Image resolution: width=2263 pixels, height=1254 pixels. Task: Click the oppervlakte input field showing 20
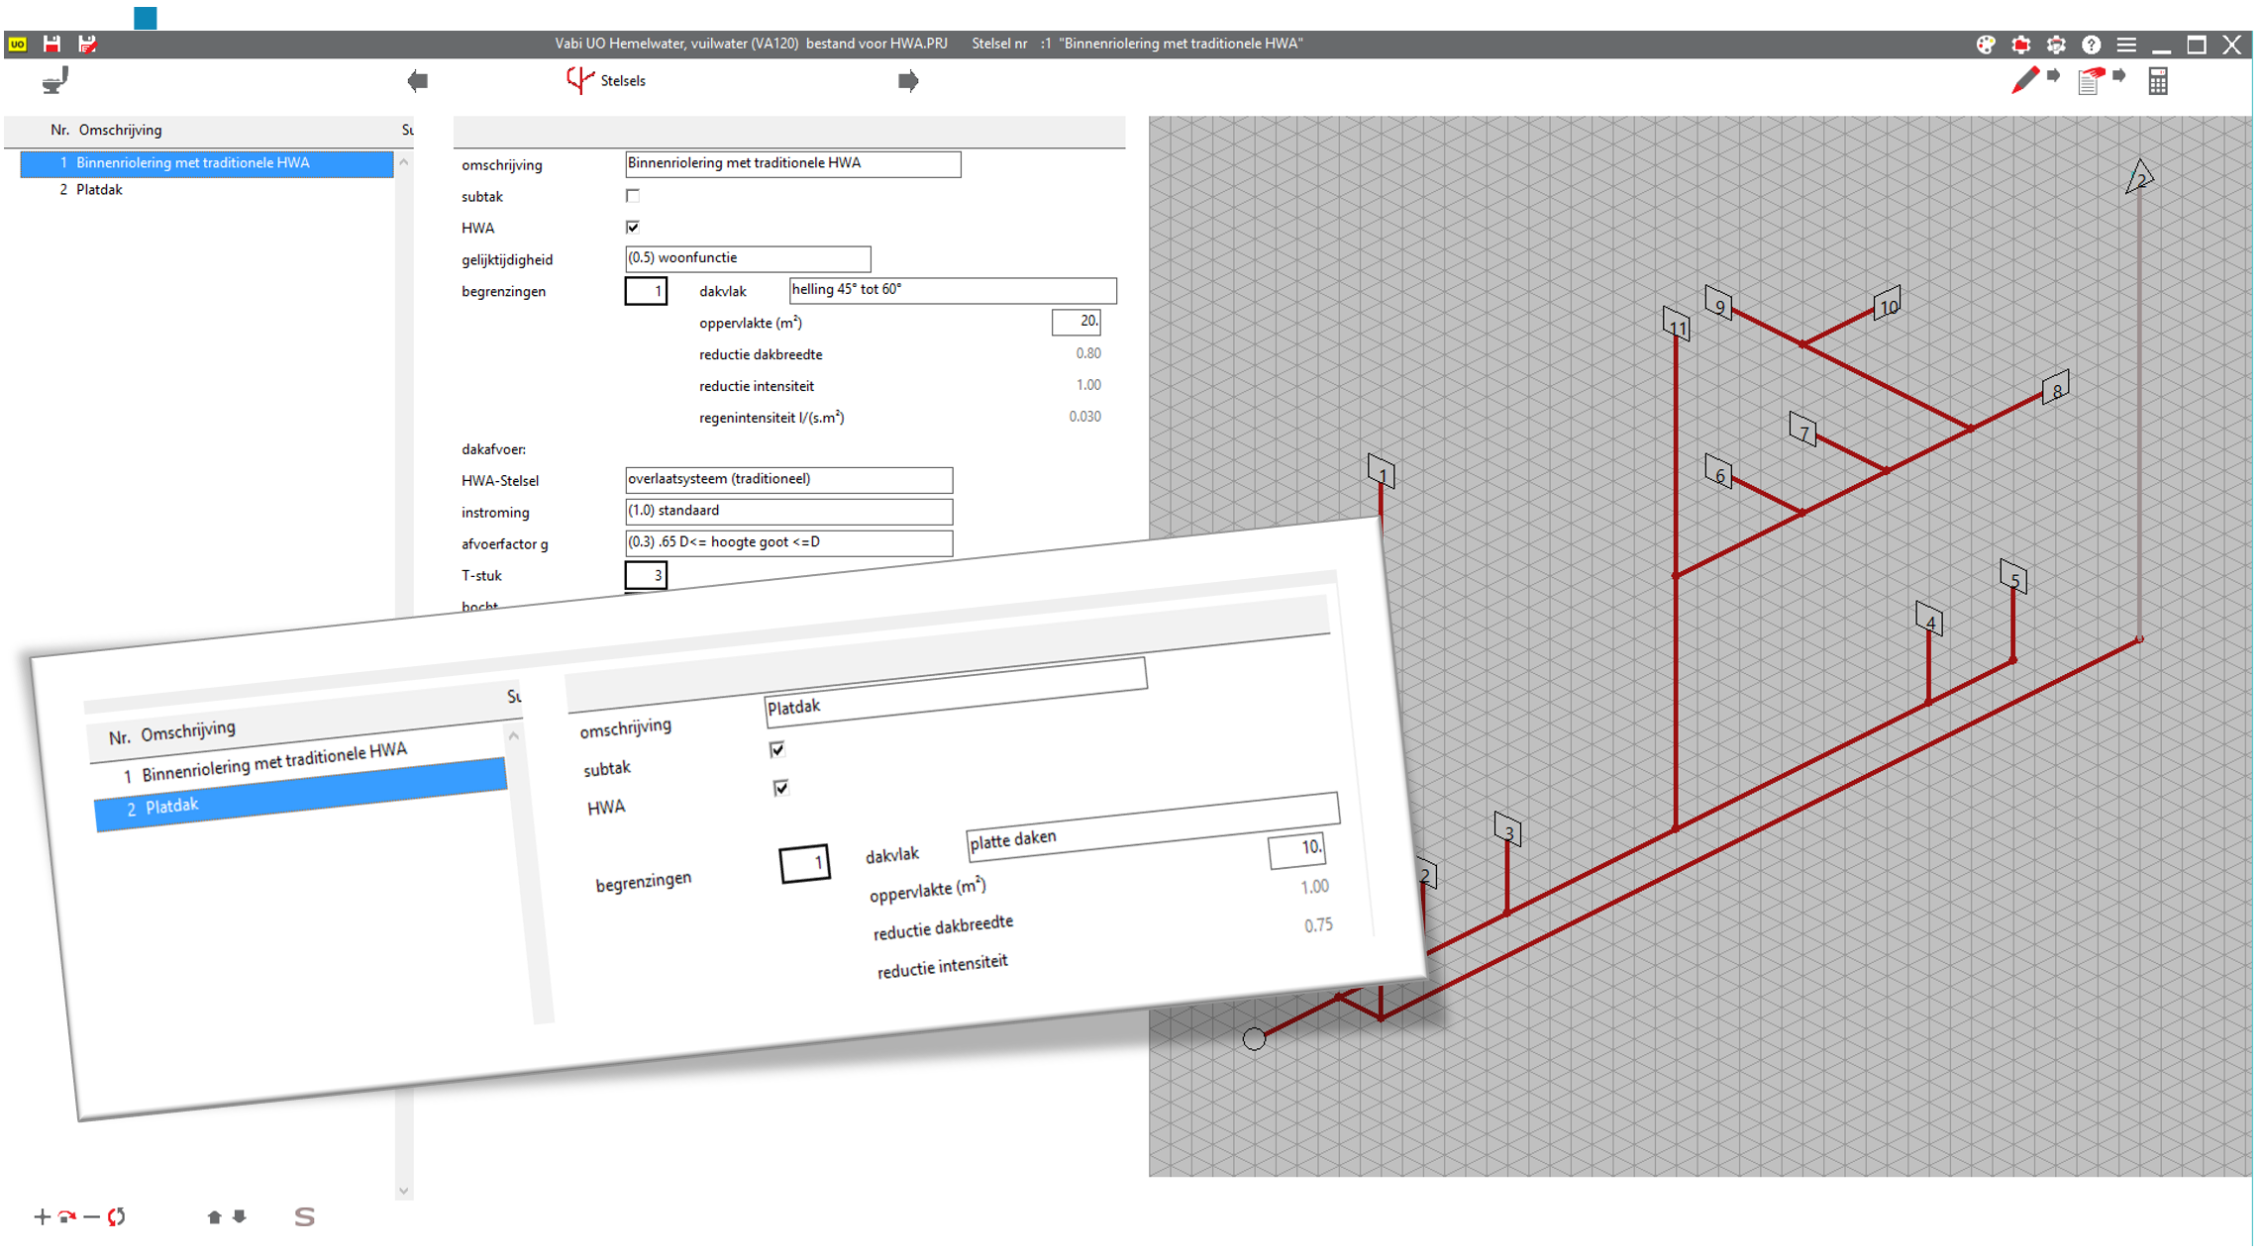pyautogui.click(x=1076, y=322)
